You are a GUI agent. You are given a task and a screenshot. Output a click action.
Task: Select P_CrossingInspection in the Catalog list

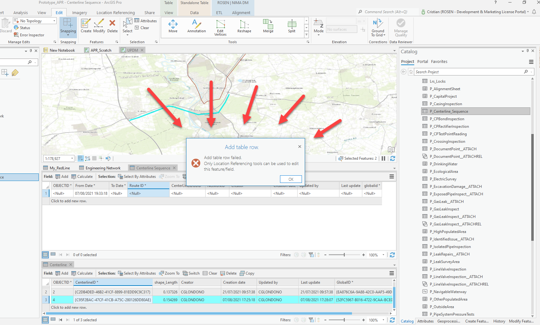pos(447,142)
